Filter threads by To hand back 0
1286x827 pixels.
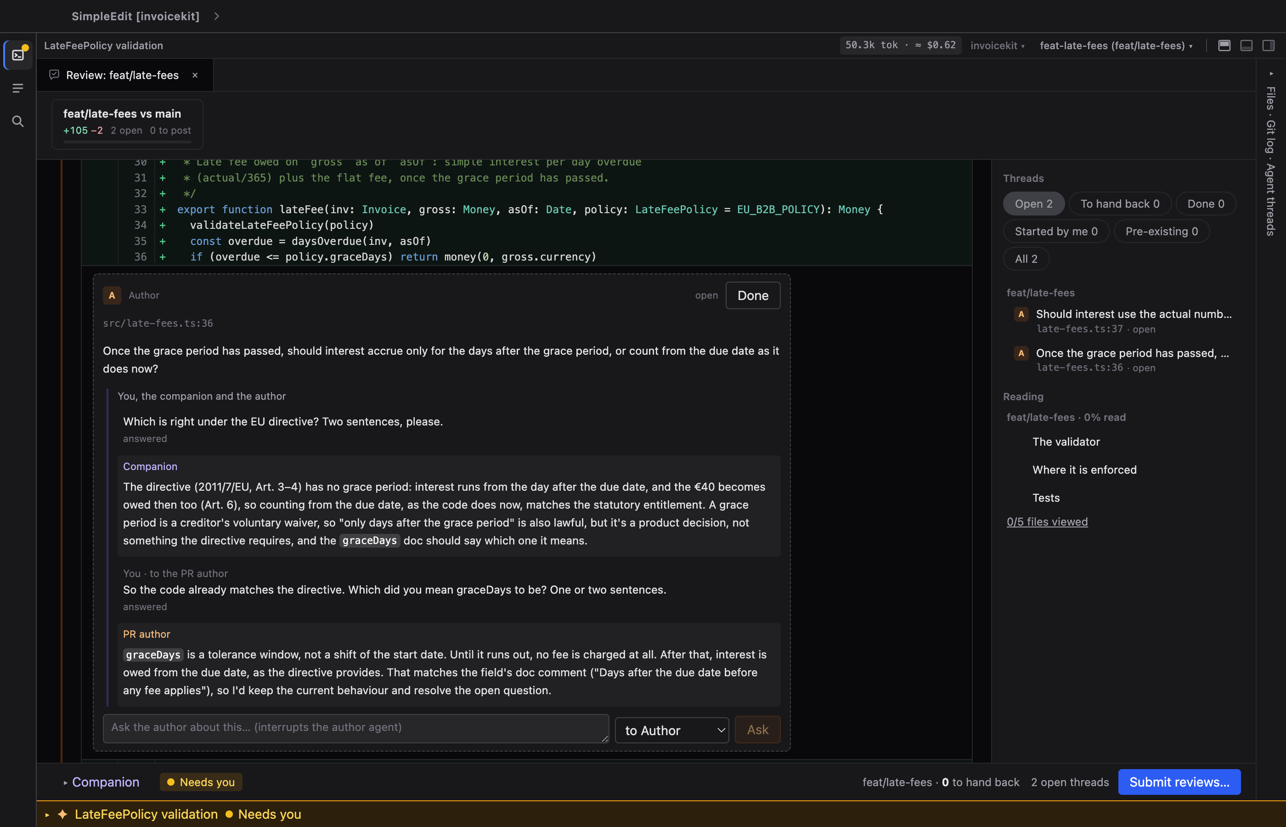[1120, 204]
